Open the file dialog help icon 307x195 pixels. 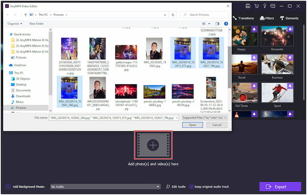point(226,23)
